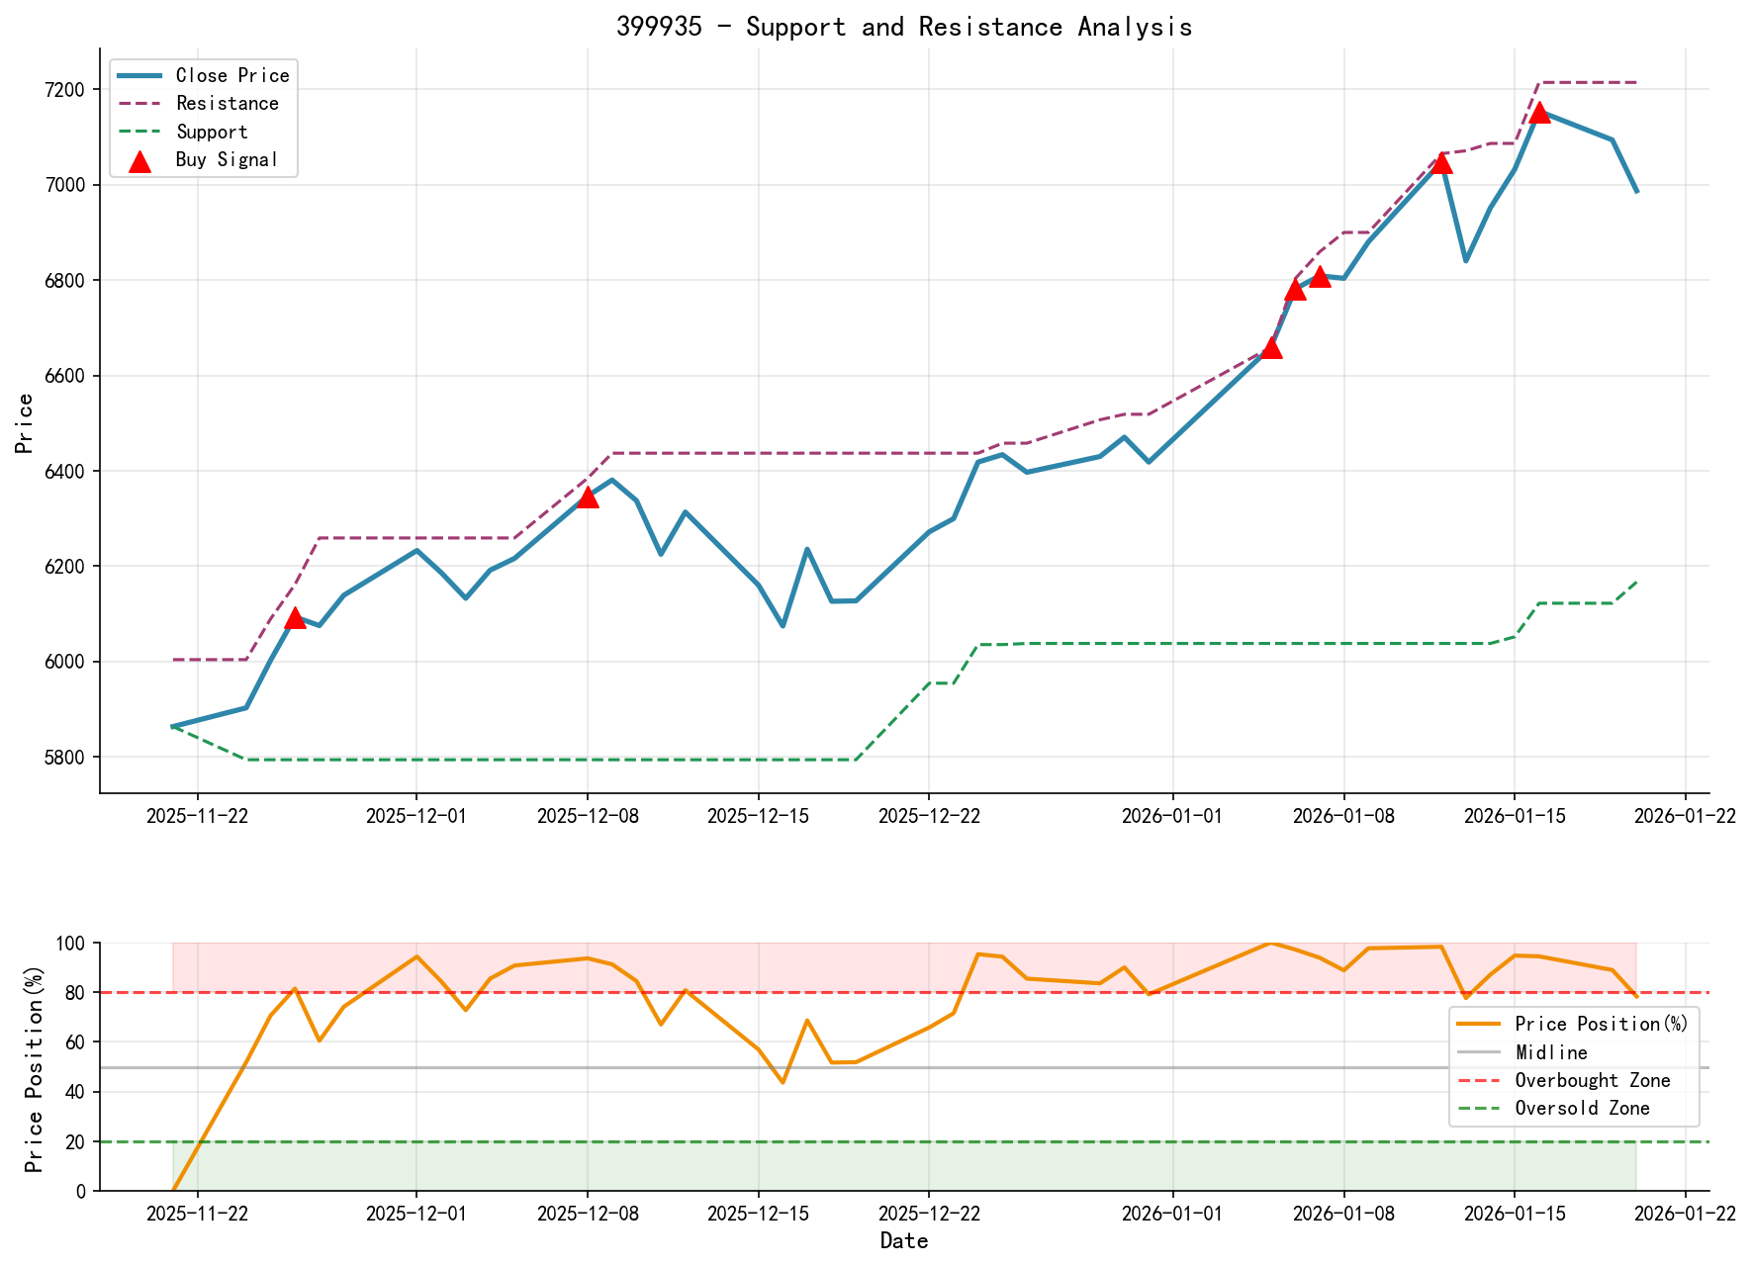The image size is (1752, 1267).
Task: Click the Midline legend text label
Action: 1553,1051
